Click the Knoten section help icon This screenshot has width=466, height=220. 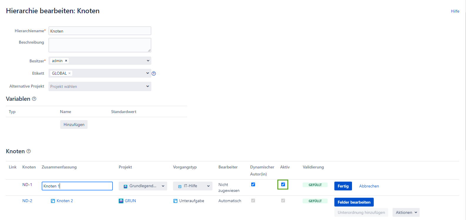click(x=29, y=151)
